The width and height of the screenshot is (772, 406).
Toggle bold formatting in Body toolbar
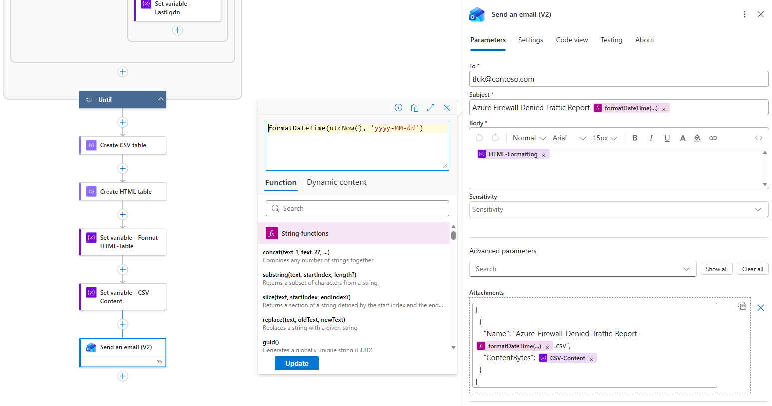coord(635,138)
